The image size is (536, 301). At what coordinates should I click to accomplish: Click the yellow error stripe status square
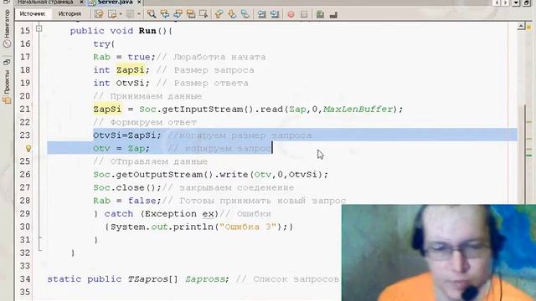(528, 27)
